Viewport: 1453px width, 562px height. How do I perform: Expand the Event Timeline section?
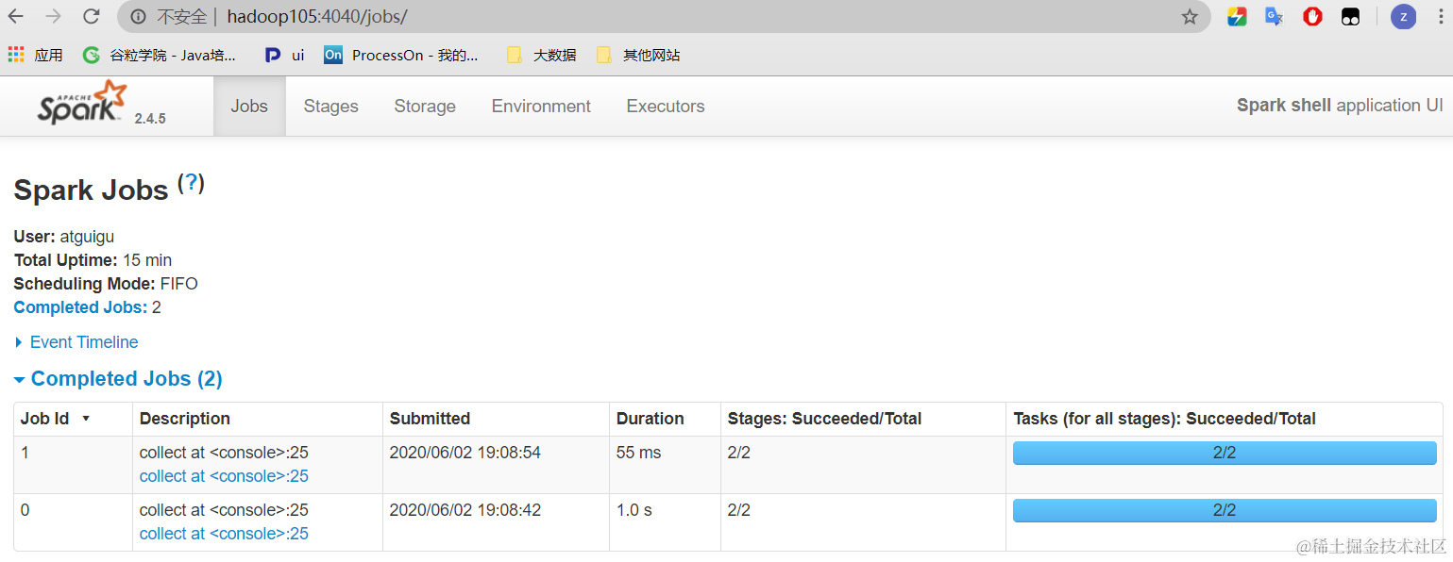83,342
